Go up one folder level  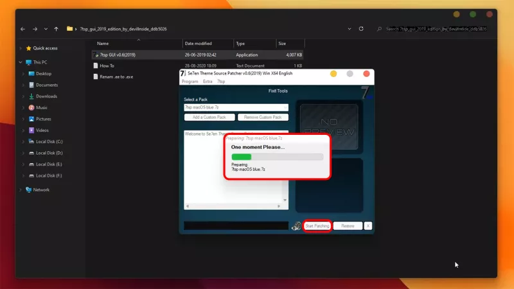pos(56,29)
